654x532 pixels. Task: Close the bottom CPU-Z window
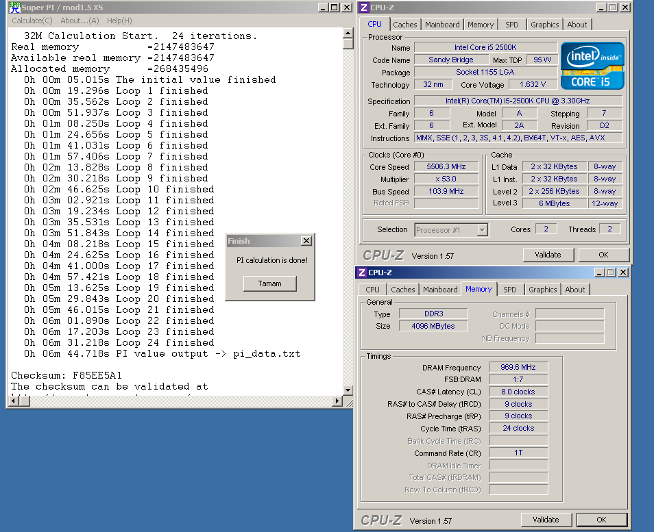pos(622,273)
